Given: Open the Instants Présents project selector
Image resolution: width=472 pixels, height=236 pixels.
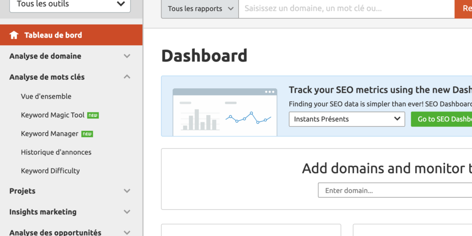Looking at the screenshot, I should pos(346,119).
